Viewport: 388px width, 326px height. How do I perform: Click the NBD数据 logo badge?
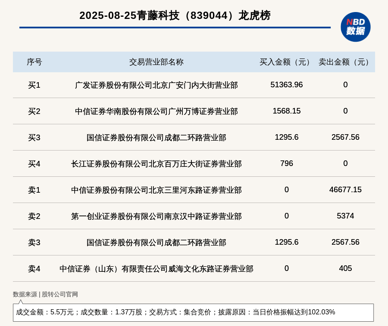(x=355, y=27)
